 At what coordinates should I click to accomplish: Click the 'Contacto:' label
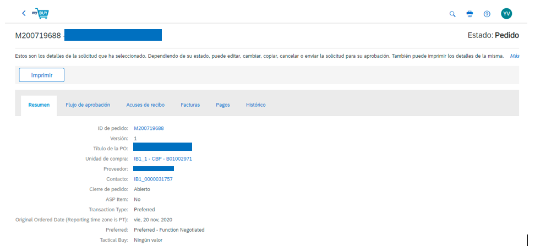118,179
